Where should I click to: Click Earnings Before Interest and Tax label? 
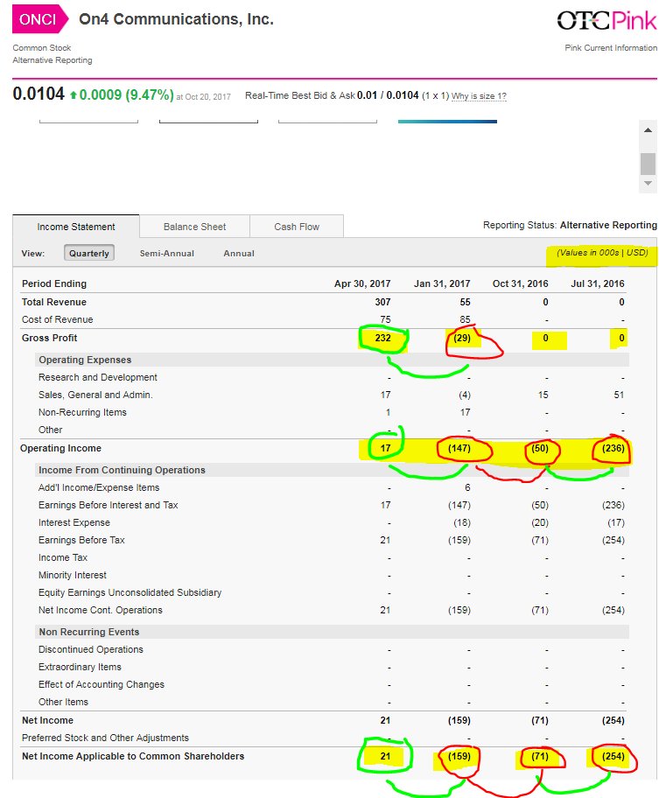[x=108, y=506]
